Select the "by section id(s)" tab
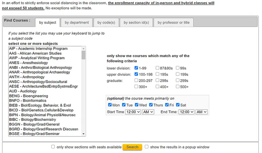The image size is (262, 153). pyautogui.click(x=136, y=23)
